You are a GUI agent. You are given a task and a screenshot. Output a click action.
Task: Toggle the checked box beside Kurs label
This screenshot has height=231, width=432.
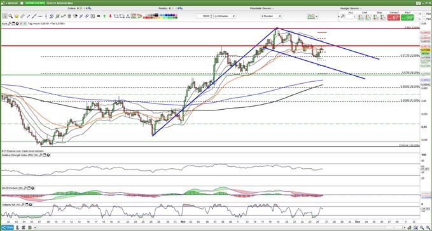(25, 23)
